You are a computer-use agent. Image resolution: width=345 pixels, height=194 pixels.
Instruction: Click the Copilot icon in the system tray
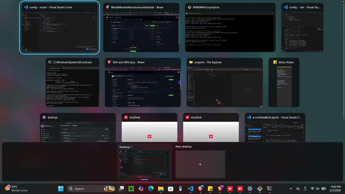(298, 189)
